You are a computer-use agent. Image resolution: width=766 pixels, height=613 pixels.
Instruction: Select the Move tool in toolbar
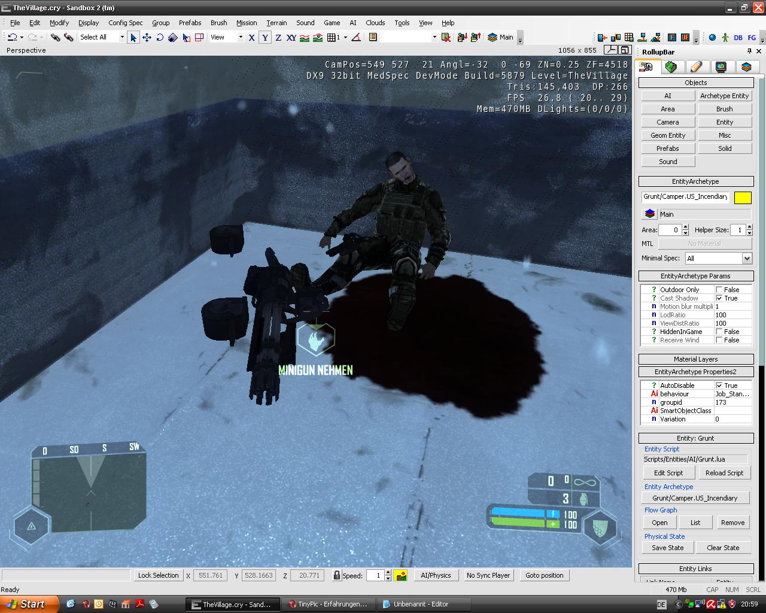[x=147, y=37]
